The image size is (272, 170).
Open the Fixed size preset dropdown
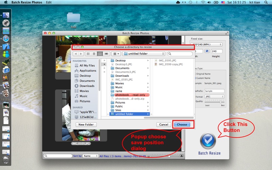click(x=206, y=45)
